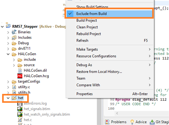Switch to the Problems tab

(x=116, y=122)
